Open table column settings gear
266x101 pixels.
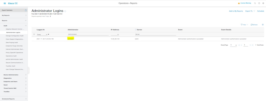263,25
